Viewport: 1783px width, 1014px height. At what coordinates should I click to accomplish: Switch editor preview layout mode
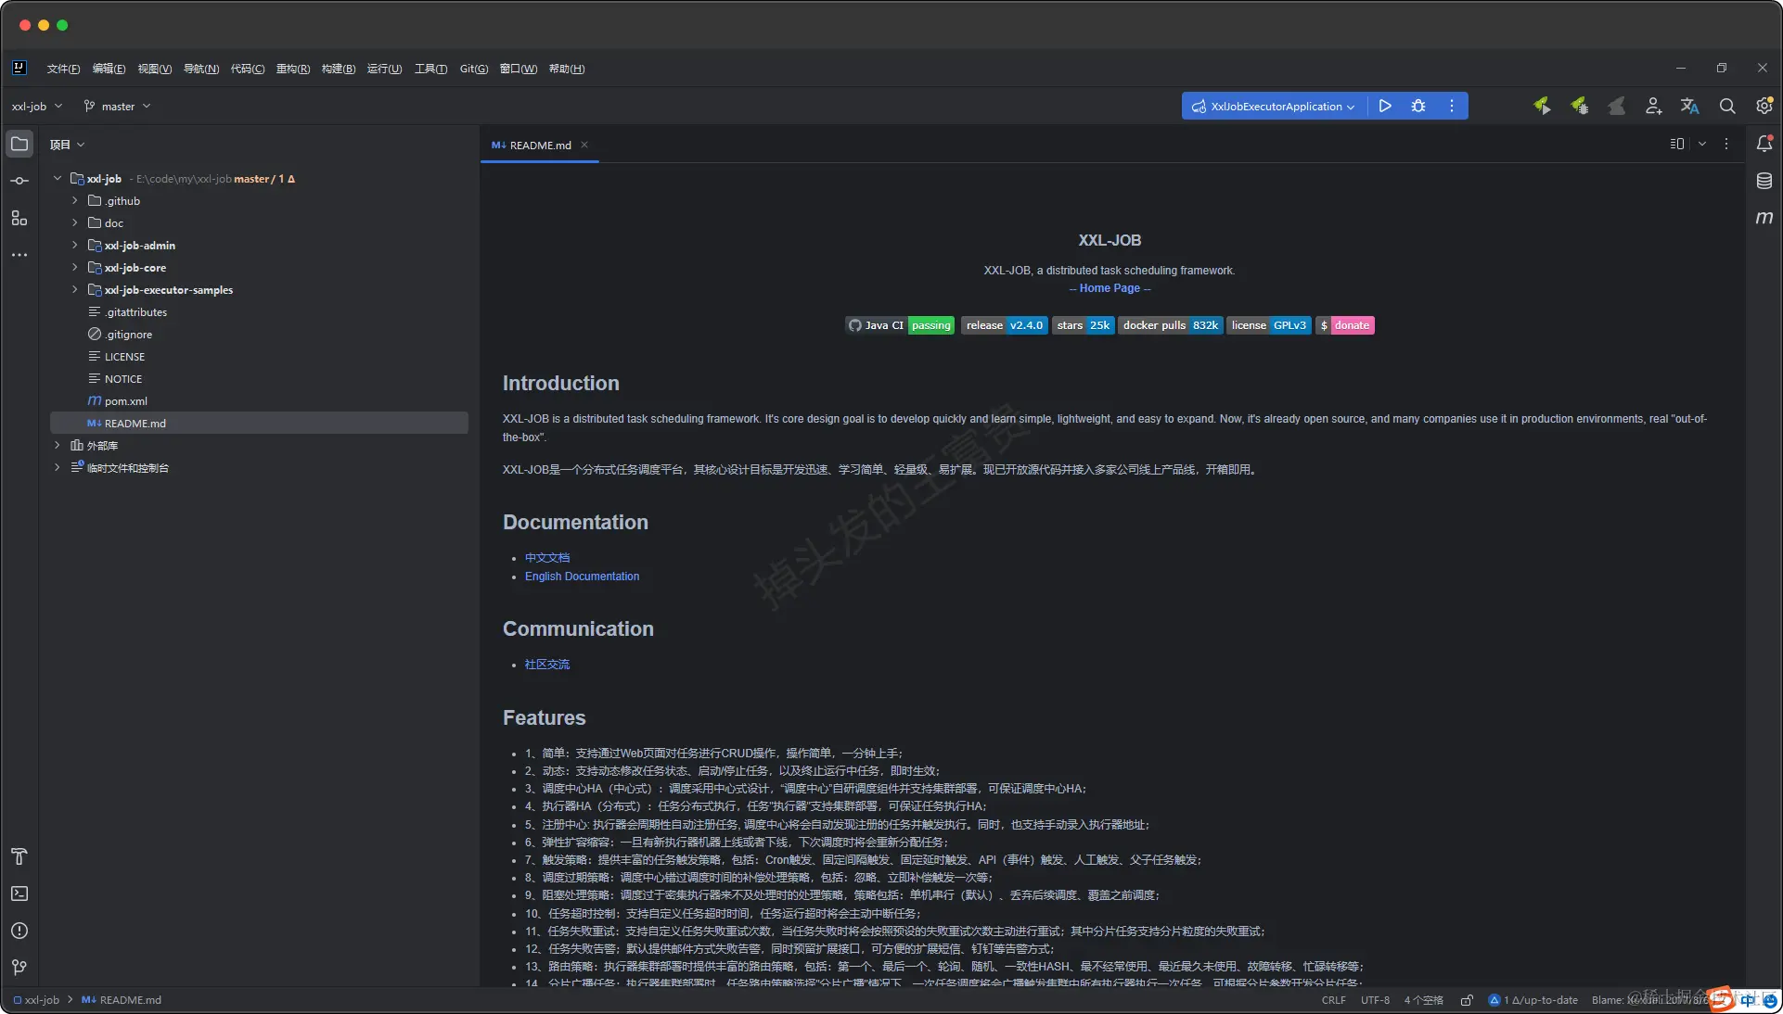[x=1677, y=144]
